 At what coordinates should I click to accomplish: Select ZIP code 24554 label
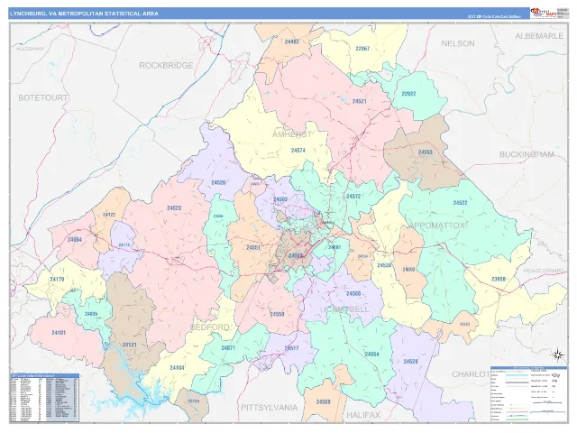click(x=371, y=355)
